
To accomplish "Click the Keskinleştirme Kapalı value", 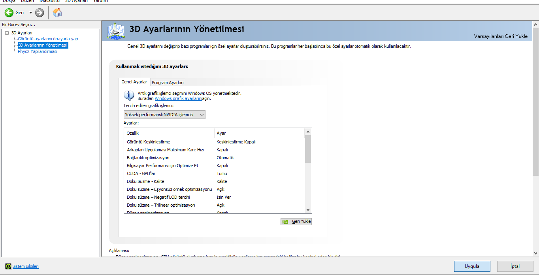I will tap(236, 142).
